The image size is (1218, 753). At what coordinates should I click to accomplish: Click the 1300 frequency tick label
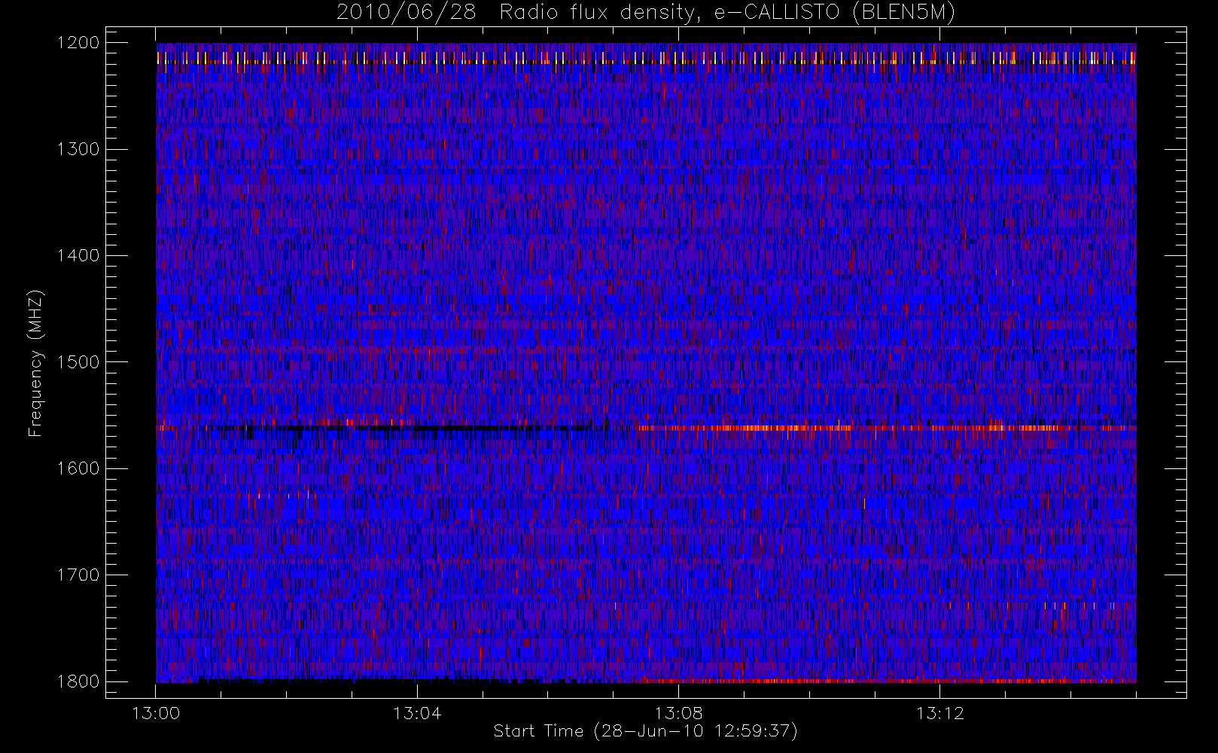tap(78, 149)
